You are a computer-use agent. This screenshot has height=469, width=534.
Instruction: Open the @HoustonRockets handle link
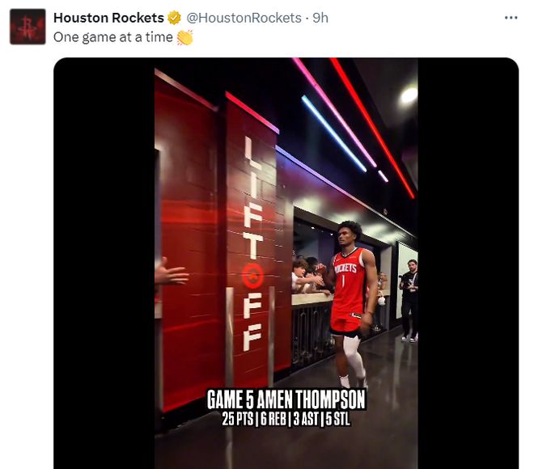[244, 18]
